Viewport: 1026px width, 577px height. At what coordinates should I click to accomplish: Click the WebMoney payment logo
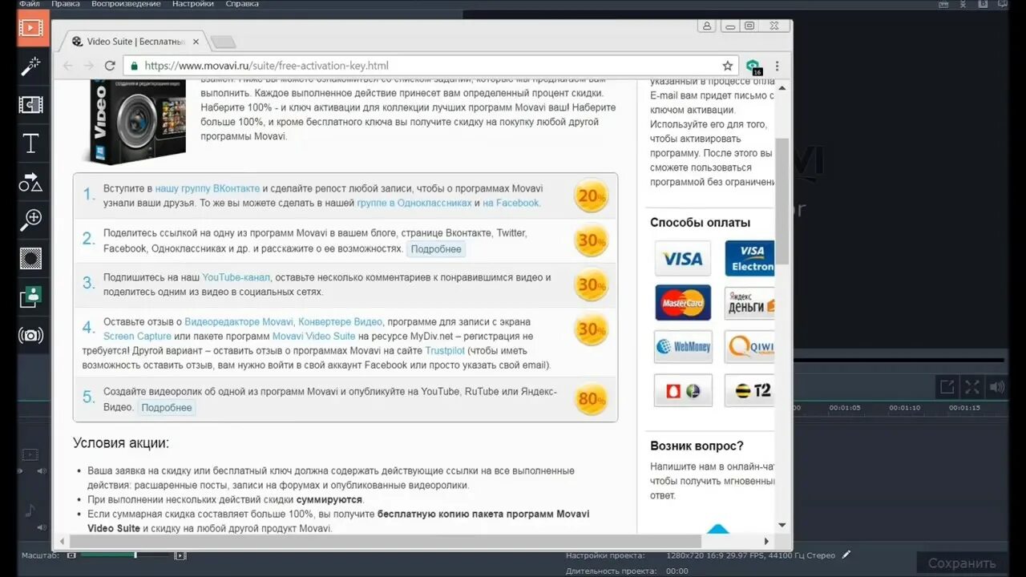(x=683, y=347)
